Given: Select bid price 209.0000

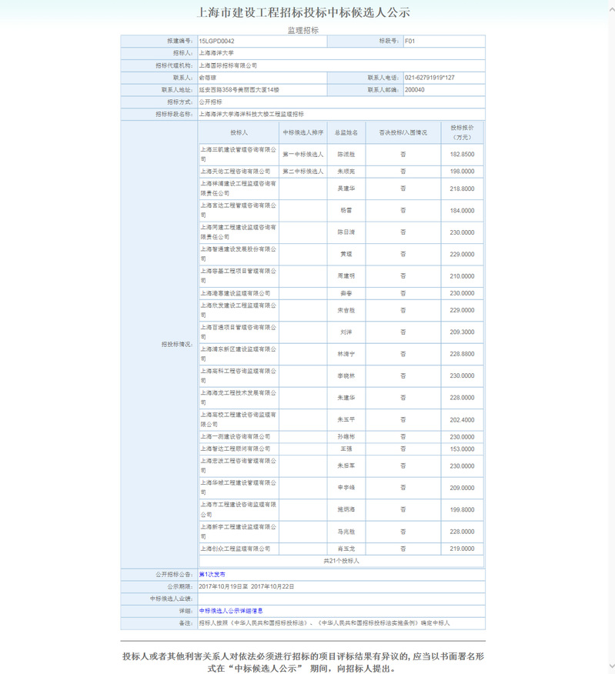Looking at the screenshot, I should coord(463,489).
